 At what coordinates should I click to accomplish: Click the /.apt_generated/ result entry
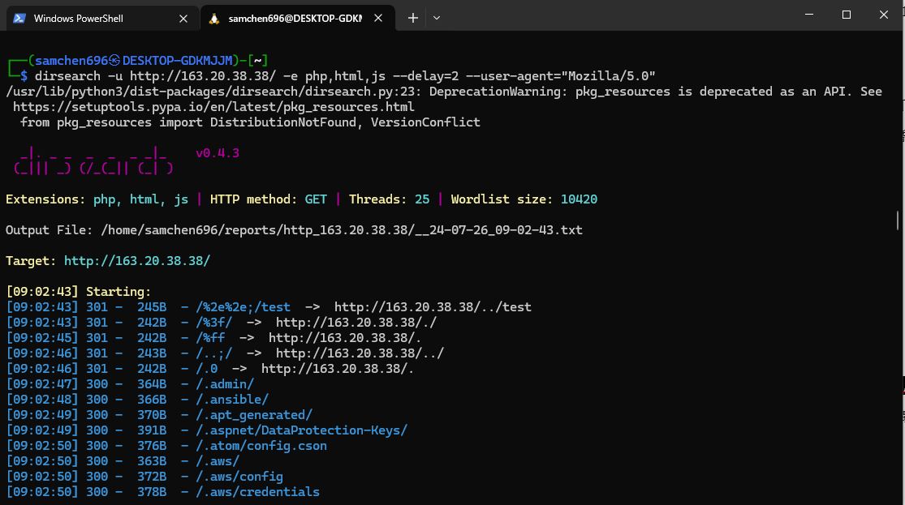point(254,414)
